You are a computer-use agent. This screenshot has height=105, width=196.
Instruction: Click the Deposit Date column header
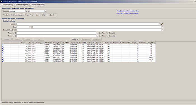coord(74,43)
